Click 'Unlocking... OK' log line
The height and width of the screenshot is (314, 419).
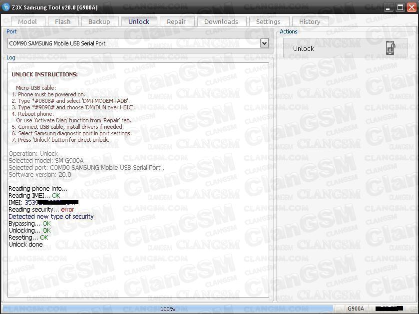point(29,230)
